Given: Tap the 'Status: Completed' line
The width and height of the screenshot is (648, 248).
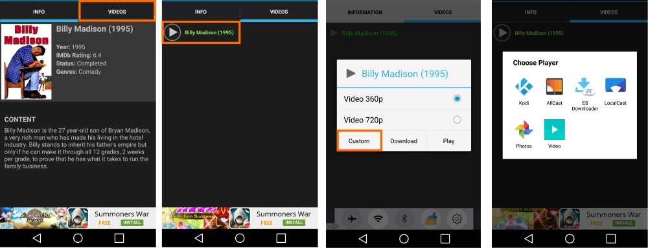Looking at the screenshot, I should click(82, 63).
